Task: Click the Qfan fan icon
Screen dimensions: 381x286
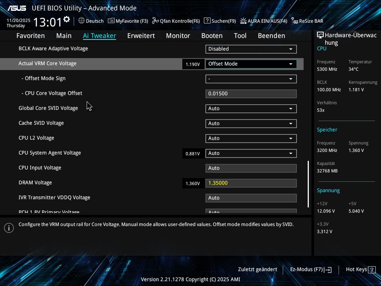Action: [x=155, y=21]
